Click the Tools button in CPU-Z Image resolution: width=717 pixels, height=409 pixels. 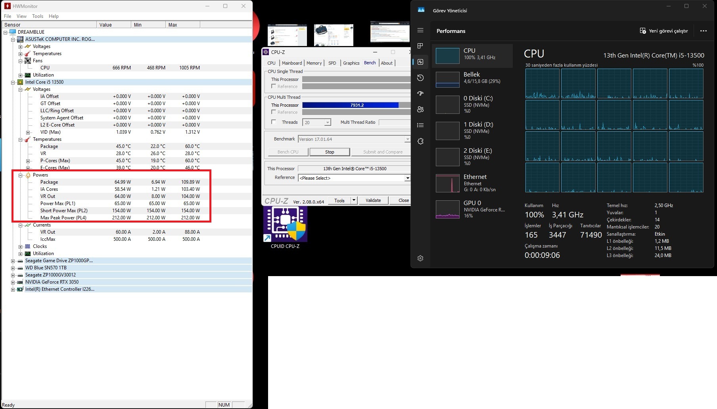pos(339,200)
